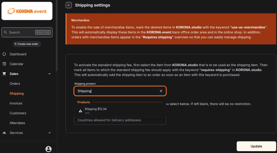Open Countries allowed for delivery addresses dropdown
This screenshot has width=277, height=153.
(x=120, y=120)
